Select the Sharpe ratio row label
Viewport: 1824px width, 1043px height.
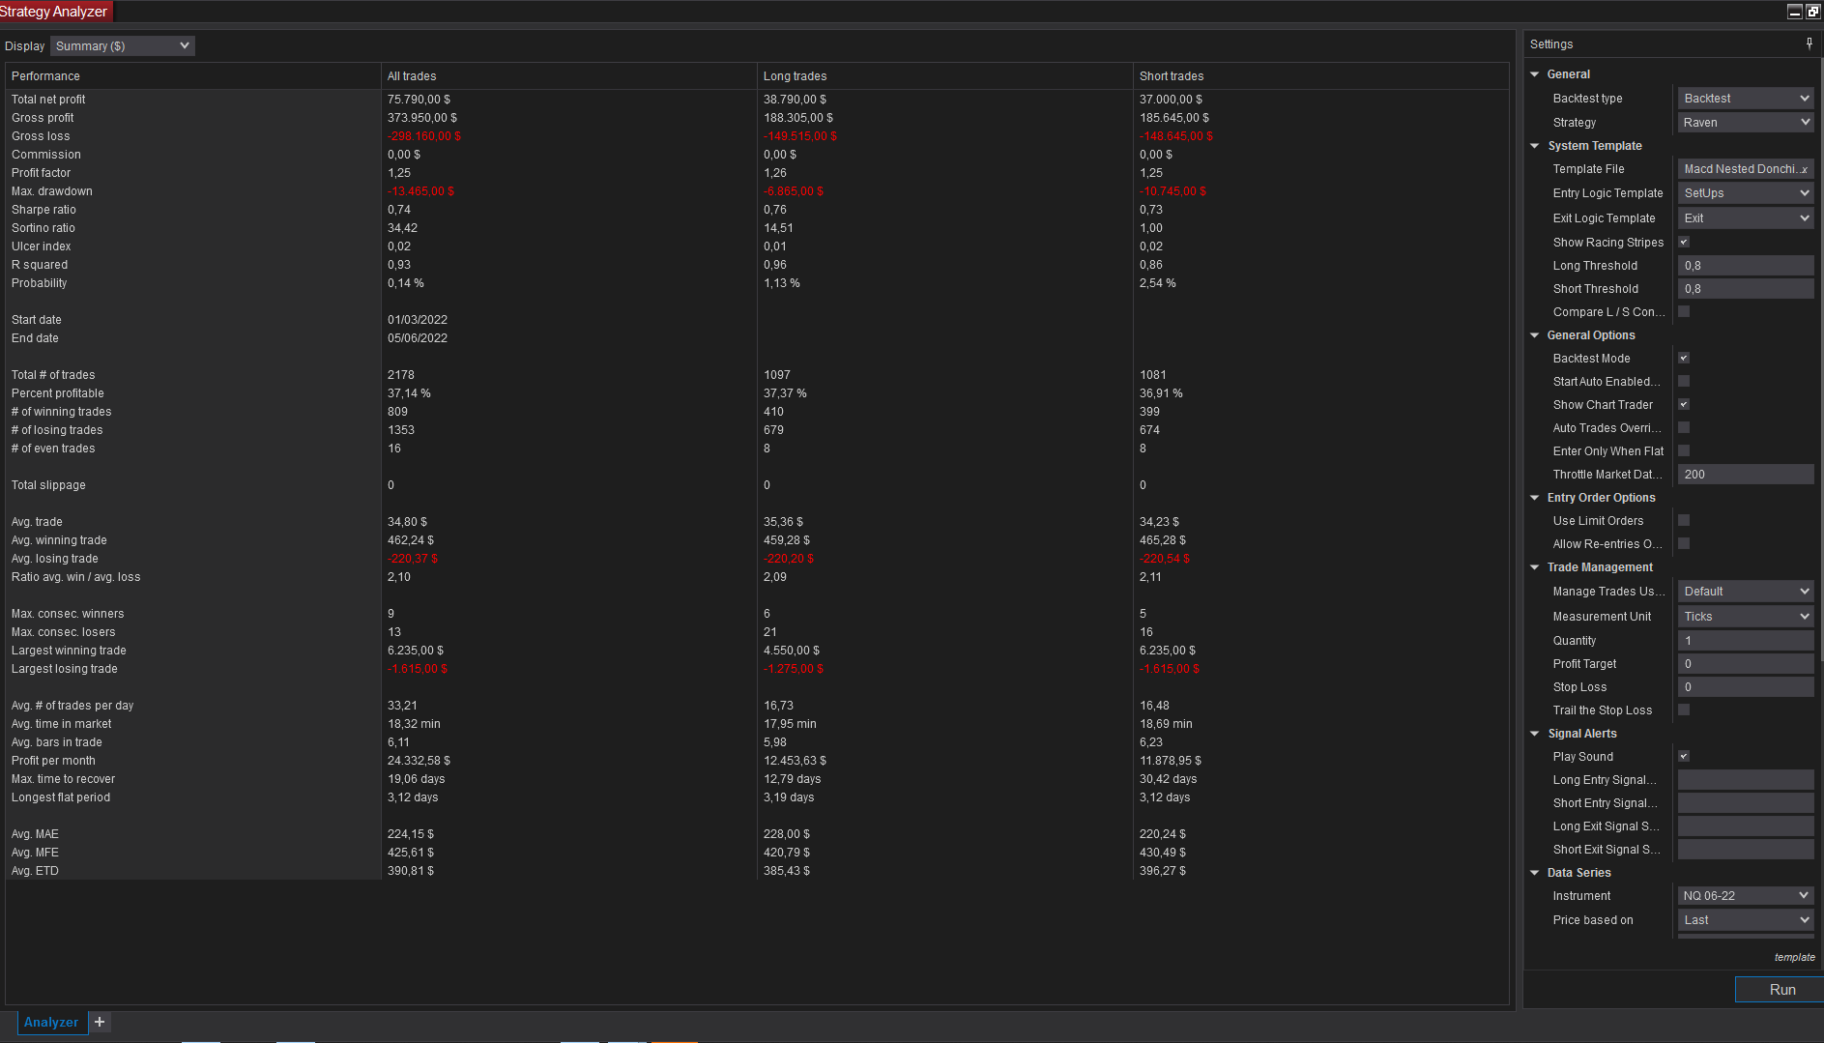click(x=43, y=210)
